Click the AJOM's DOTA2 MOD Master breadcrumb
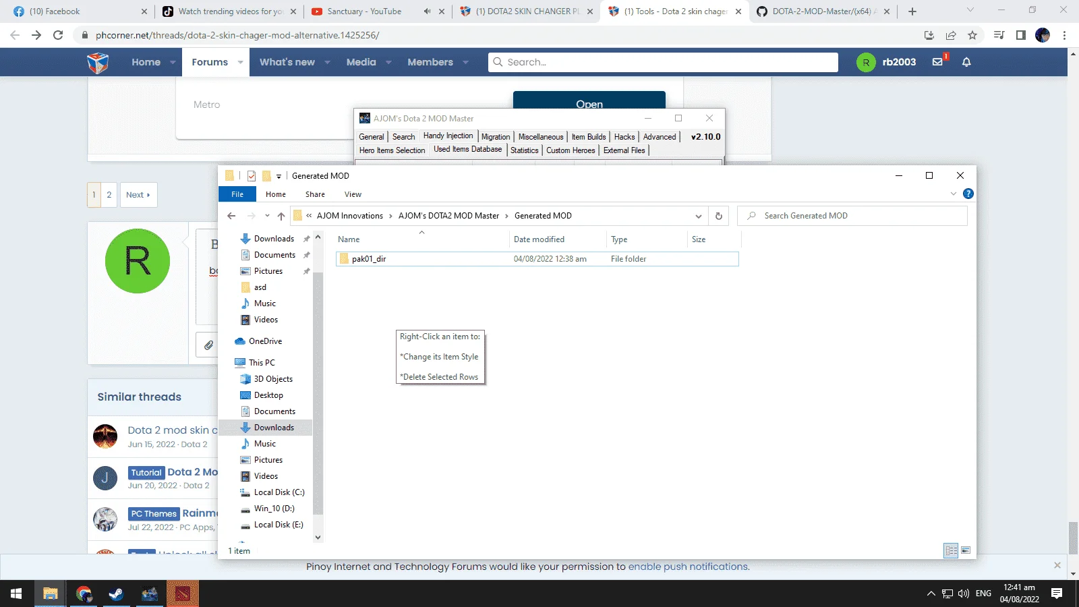 pos(448,216)
